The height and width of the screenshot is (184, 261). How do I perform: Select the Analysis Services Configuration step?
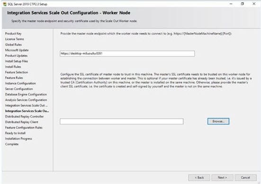point(26,100)
